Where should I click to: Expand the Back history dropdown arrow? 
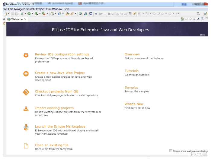coord(166,14)
